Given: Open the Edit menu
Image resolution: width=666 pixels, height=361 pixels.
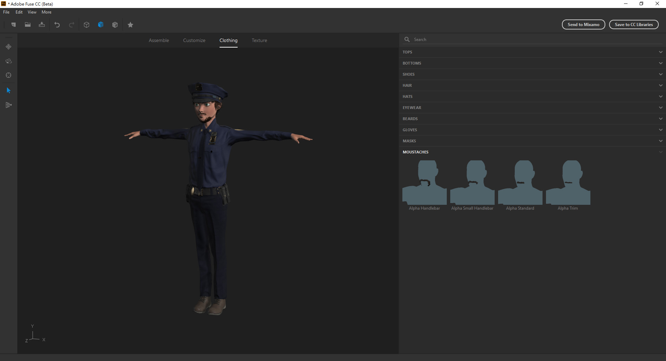Looking at the screenshot, I should [x=19, y=12].
